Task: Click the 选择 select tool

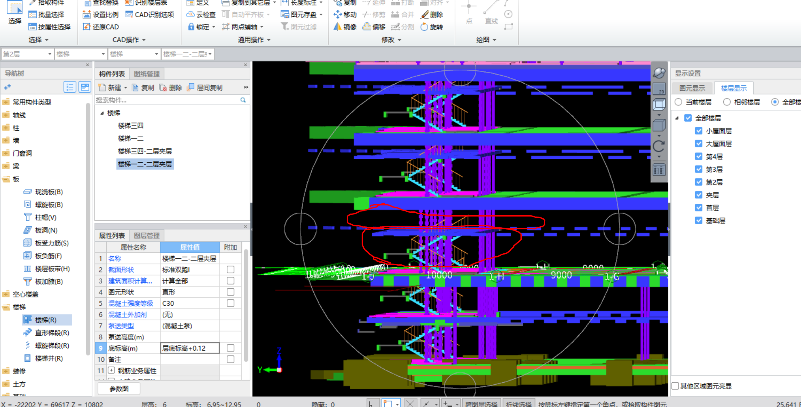Action: coord(15,13)
